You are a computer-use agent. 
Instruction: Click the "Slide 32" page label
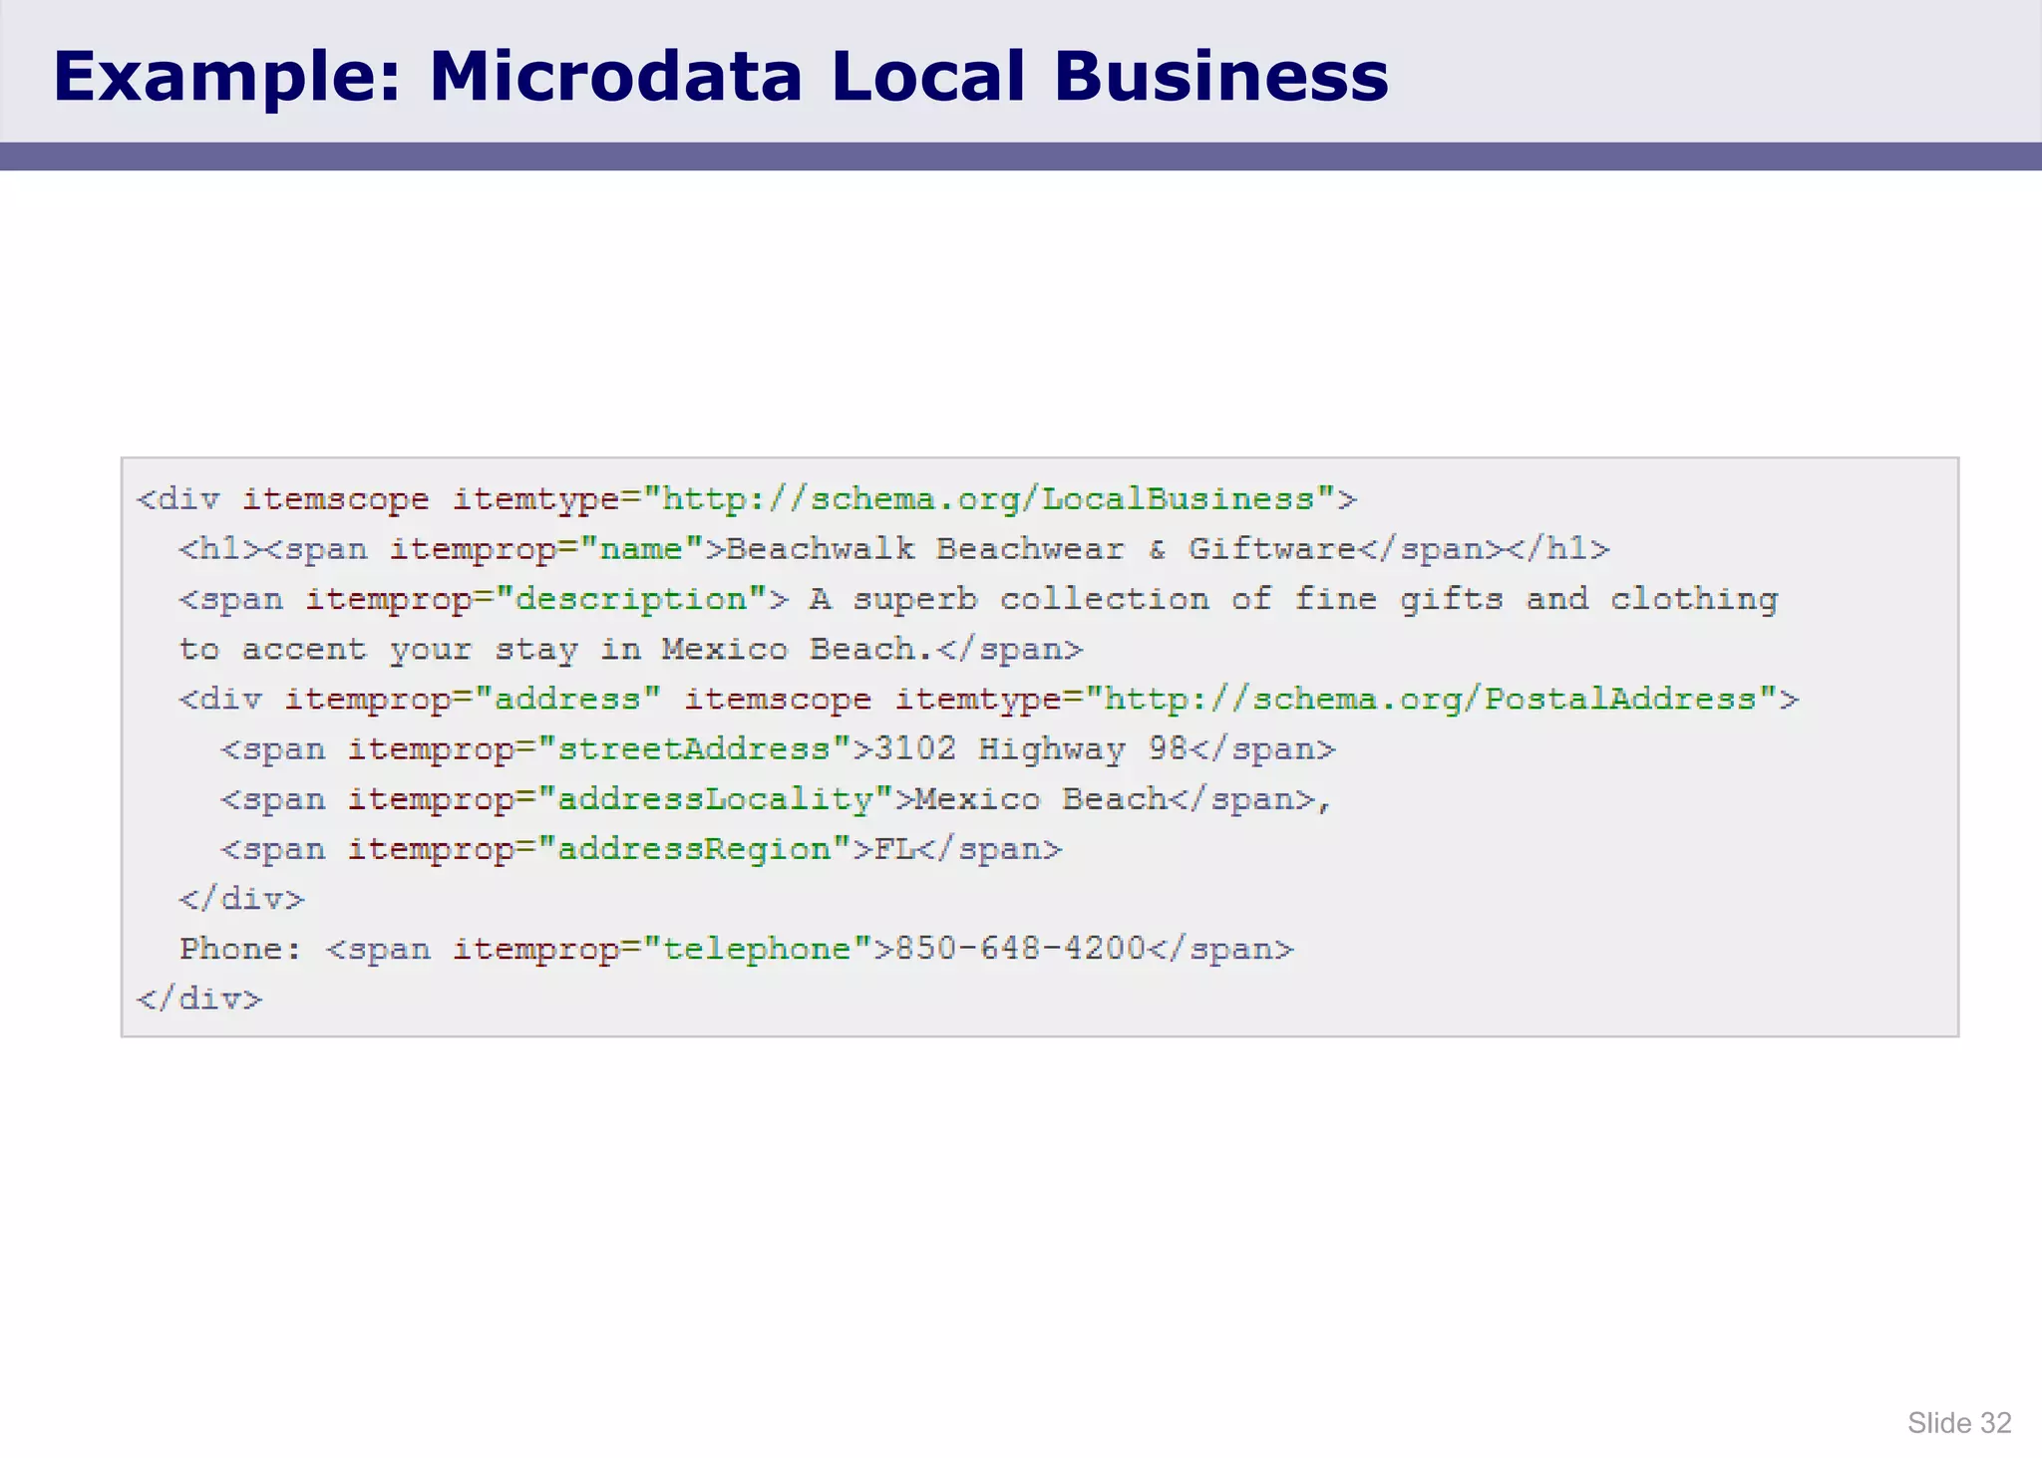pyautogui.click(x=1958, y=1422)
